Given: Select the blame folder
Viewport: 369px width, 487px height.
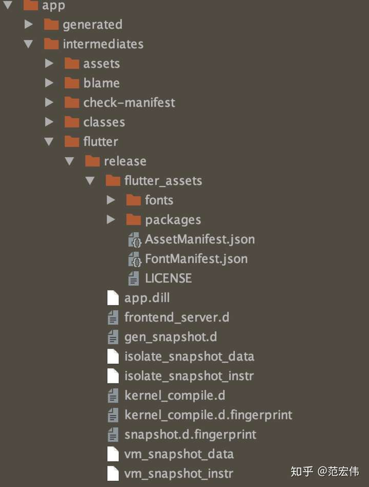Looking at the screenshot, I should pyautogui.click(x=101, y=83).
